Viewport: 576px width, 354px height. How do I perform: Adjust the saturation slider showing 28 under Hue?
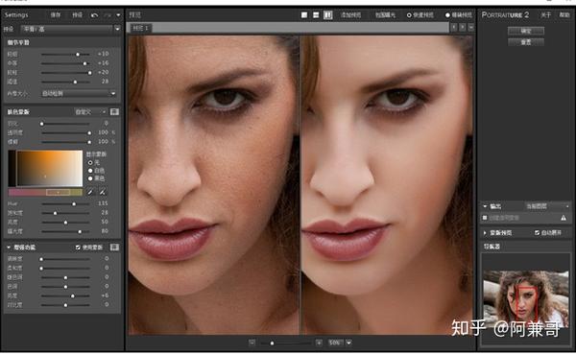pos(65,213)
